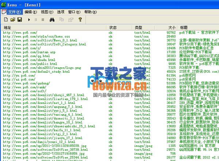Click the properties toolbar icon
This screenshot has height=161, width=219.
coord(71,20)
